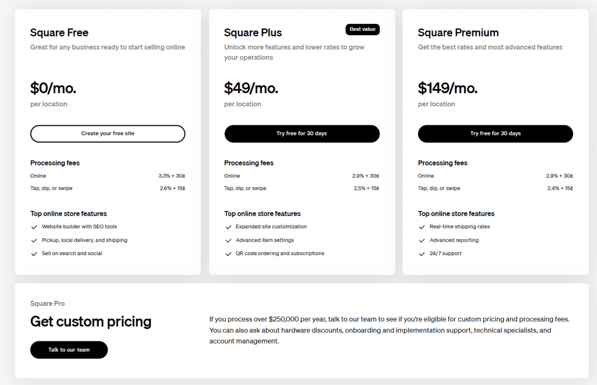The image size is (597, 385).
Task: Click the $149/mo. price text
Action: pyautogui.click(x=448, y=89)
